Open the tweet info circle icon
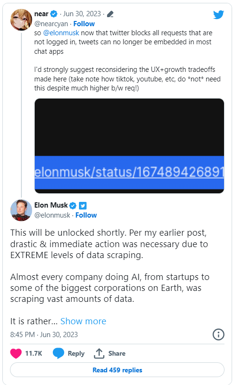234x389 pixels. click(218, 334)
